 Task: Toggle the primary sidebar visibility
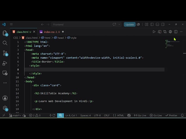[152, 24]
